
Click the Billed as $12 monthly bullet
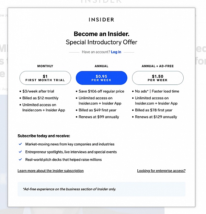(x=41, y=98)
